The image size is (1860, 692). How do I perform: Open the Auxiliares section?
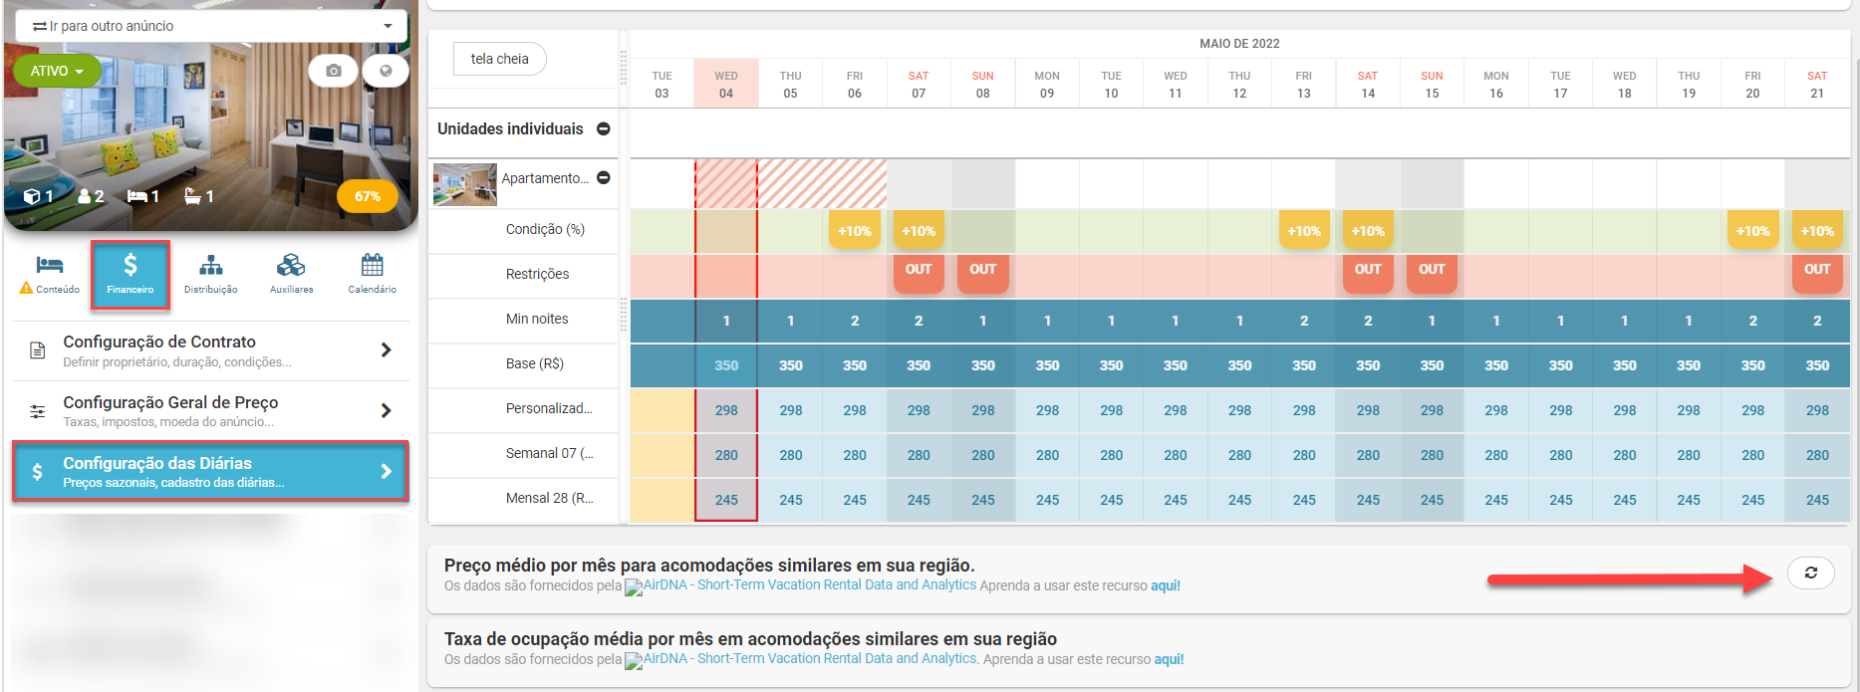point(291,274)
